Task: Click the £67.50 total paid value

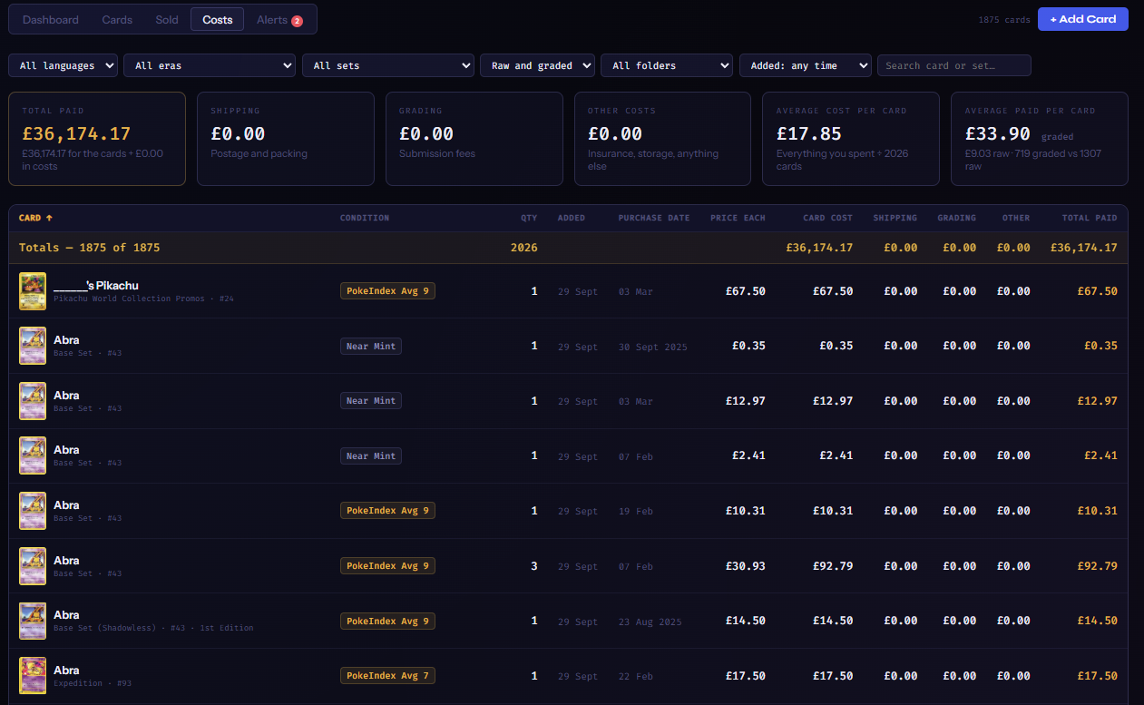Action: (1098, 291)
